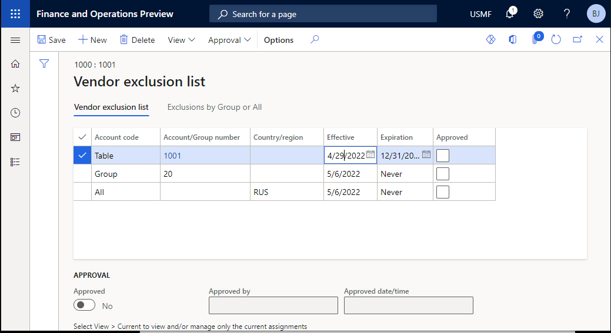
Task: Click the action pane search magnifier icon
Action: [315, 40]
